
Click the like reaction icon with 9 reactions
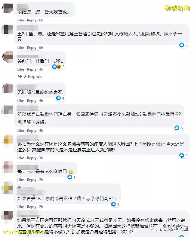pyautogui.click(x=54, y=67)
